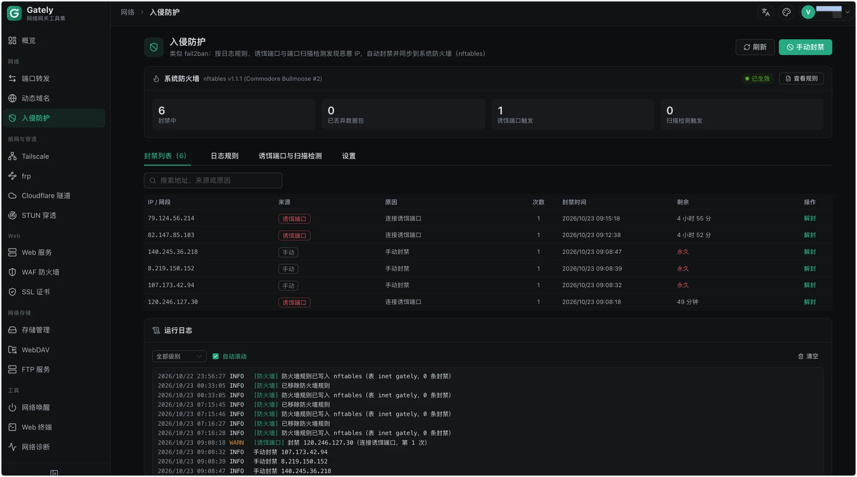Select the 封禁列表 (6) tab
Screen dimensions: 857x477
click(x=165, y=156)
